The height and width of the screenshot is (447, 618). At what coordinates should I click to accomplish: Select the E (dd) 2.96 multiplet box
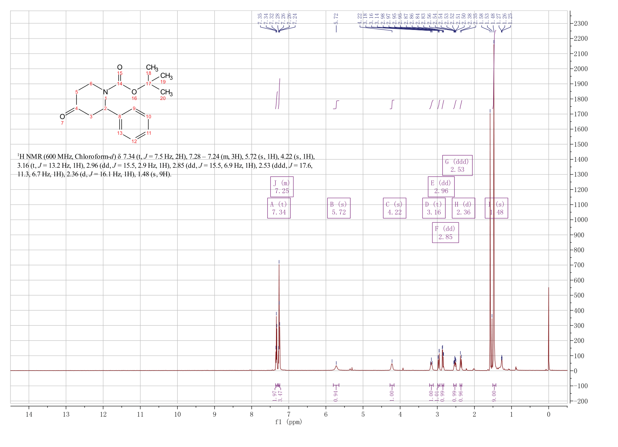(x=441, y=187)
